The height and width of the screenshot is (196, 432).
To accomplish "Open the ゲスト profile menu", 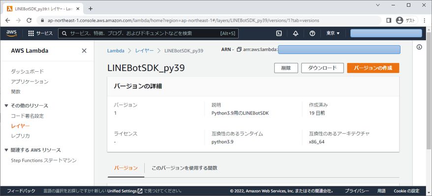I will tap(406, 20).
